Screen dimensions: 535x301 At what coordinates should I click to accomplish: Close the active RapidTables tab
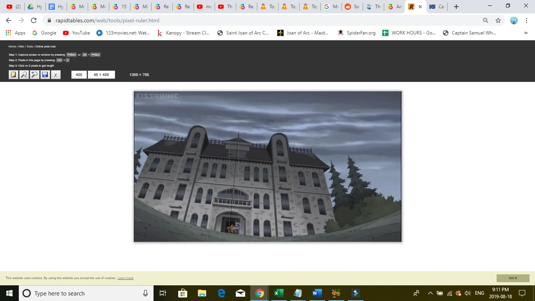[x=420, y=7]
